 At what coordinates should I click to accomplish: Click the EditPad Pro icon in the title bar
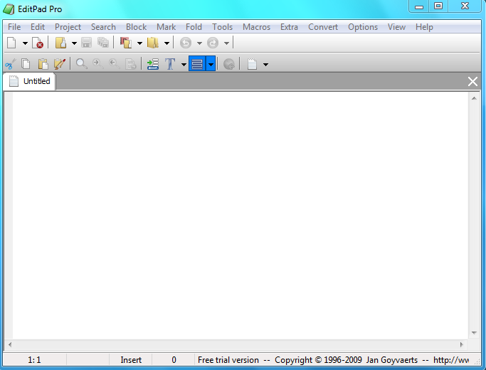point(9,9)
